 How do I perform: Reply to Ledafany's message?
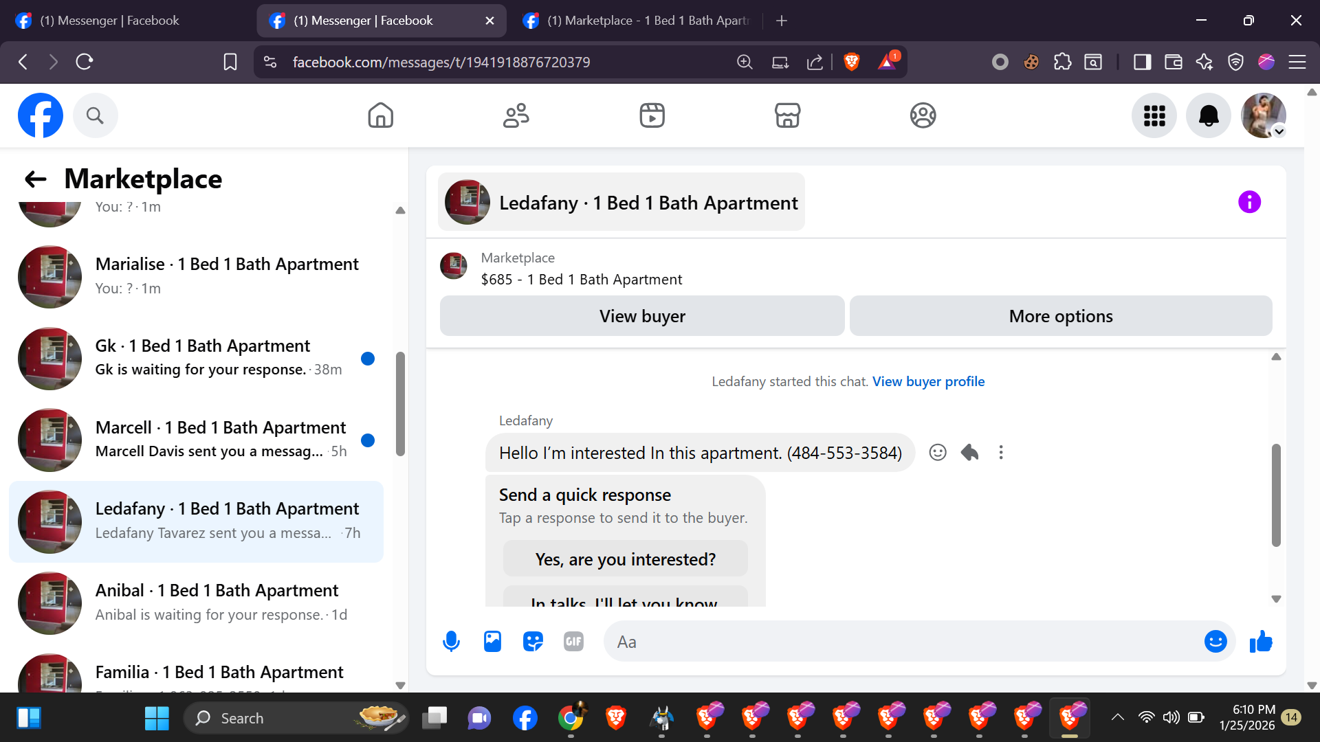969,452
